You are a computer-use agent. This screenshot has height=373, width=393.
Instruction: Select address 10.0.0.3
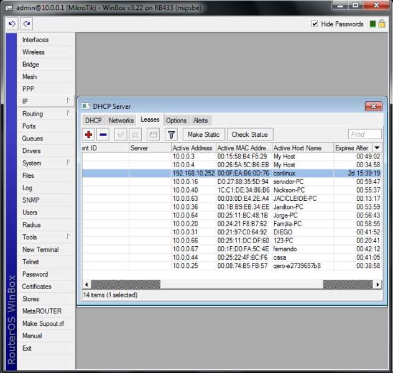pos(183,156)
